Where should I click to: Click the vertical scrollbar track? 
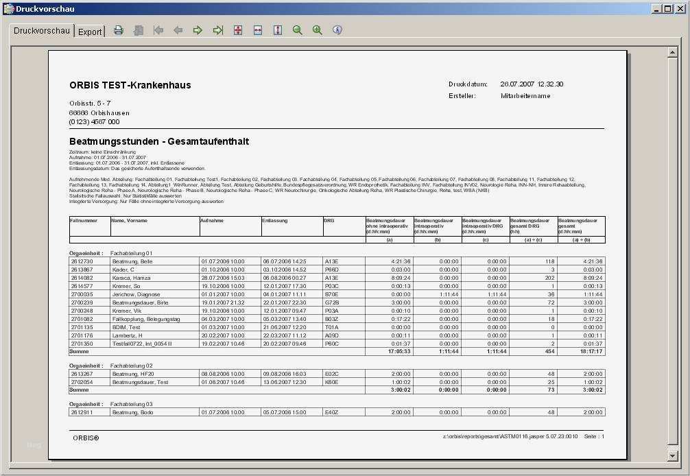[x=672, y=254]
